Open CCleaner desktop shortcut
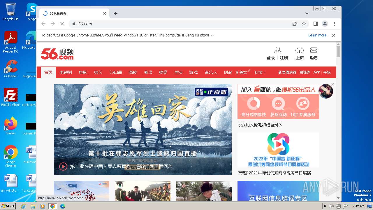The width and height of the screenshot is (373, 210). [10, 69]
